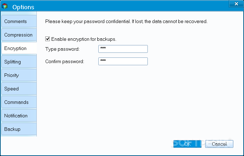Switch to the Compression tab
Screen dimensions: 244x156
coord(18,35)
